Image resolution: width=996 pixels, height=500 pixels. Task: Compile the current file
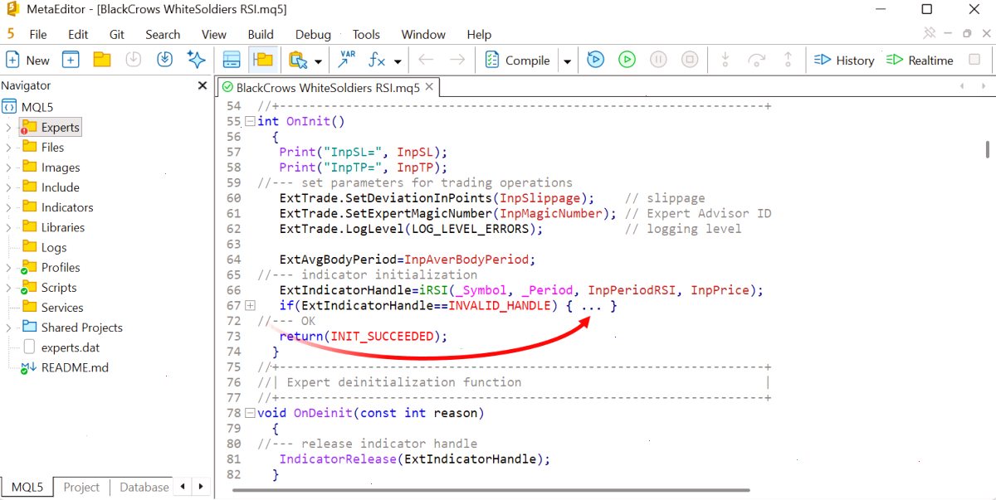517,60
